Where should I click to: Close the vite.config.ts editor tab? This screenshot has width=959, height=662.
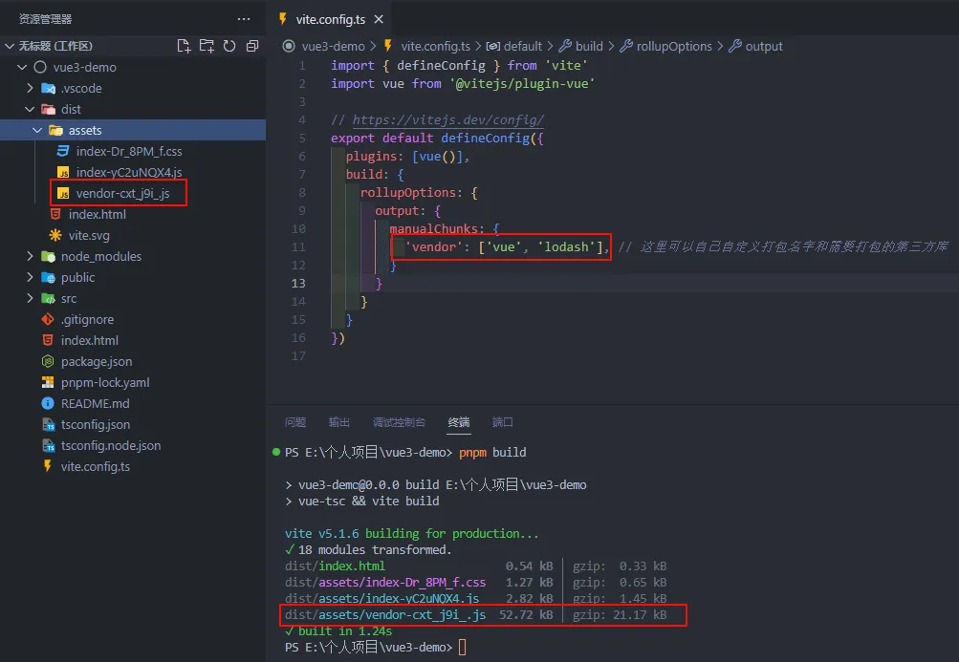(x=379, y=19)
